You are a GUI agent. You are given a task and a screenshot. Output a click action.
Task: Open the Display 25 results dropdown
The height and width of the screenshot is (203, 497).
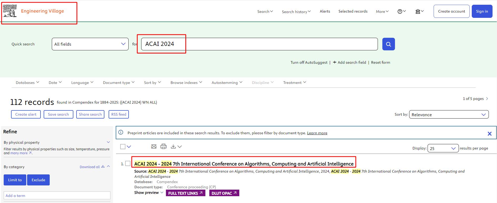[443, 148]
